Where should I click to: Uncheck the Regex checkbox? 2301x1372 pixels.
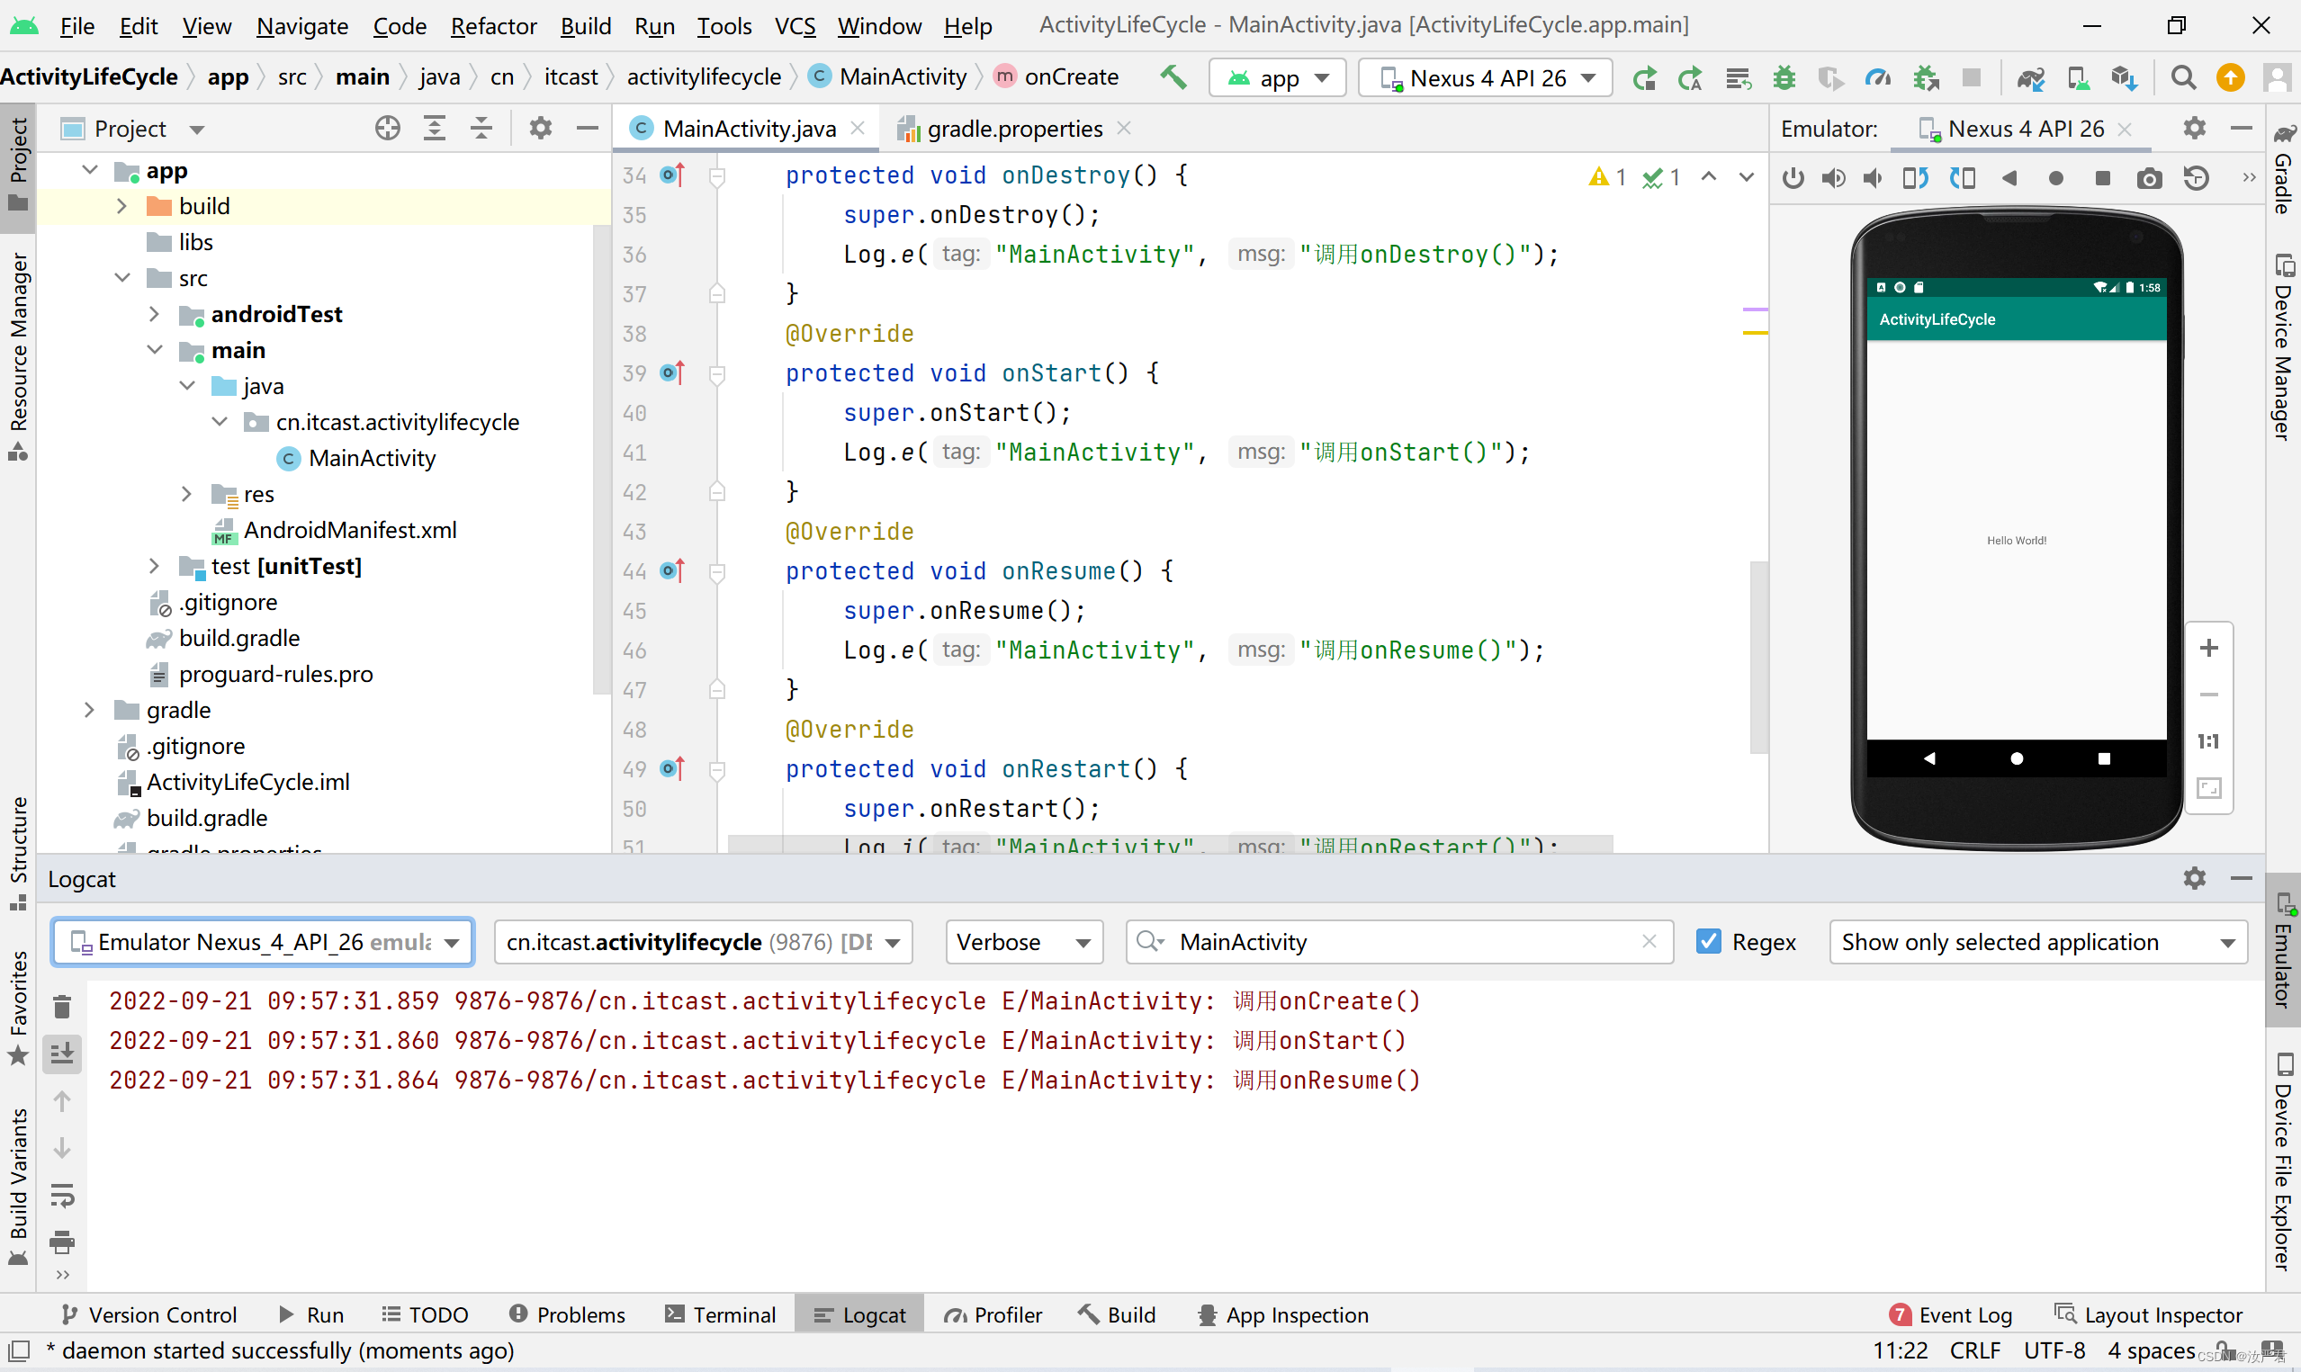tap(1708, 941)
